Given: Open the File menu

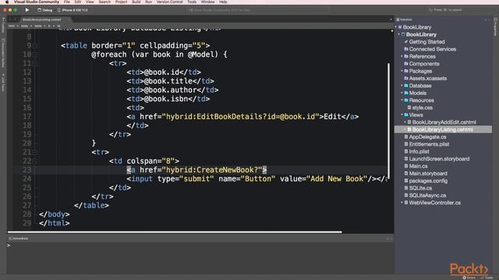Looking at the screenshot, I should [66, 2].
